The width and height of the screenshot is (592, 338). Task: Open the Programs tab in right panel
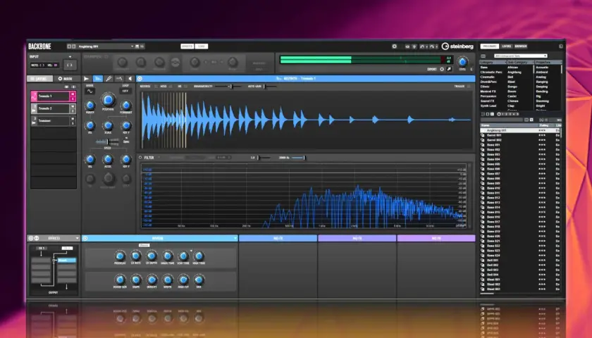pos(490,46)
